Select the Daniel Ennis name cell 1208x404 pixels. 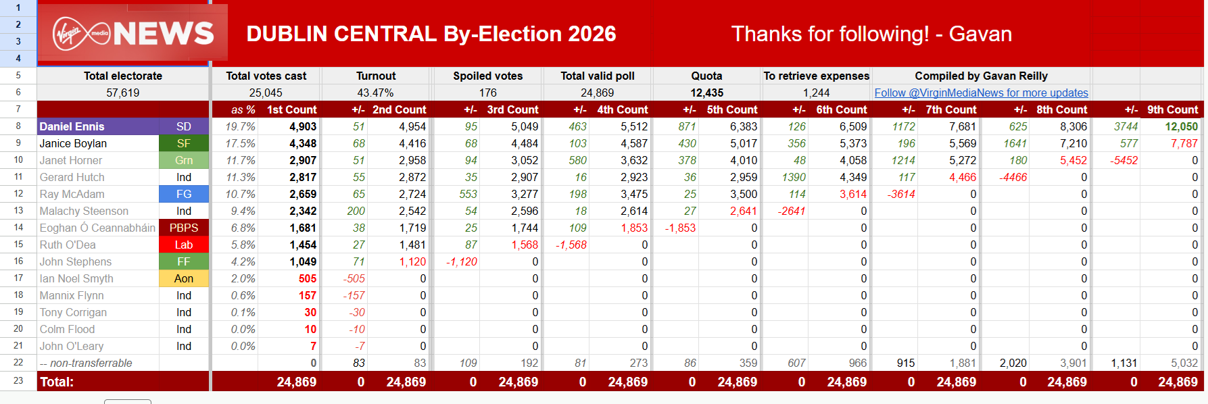pyautogui.click(x=98, y=126)
